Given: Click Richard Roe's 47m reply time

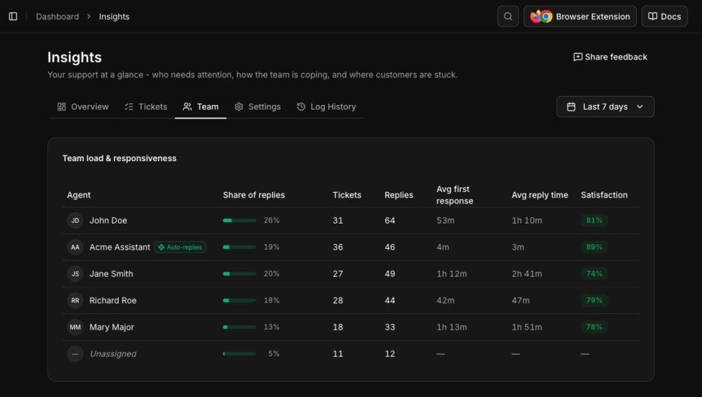Looking at the screenshot, I should tap(521, 300).
